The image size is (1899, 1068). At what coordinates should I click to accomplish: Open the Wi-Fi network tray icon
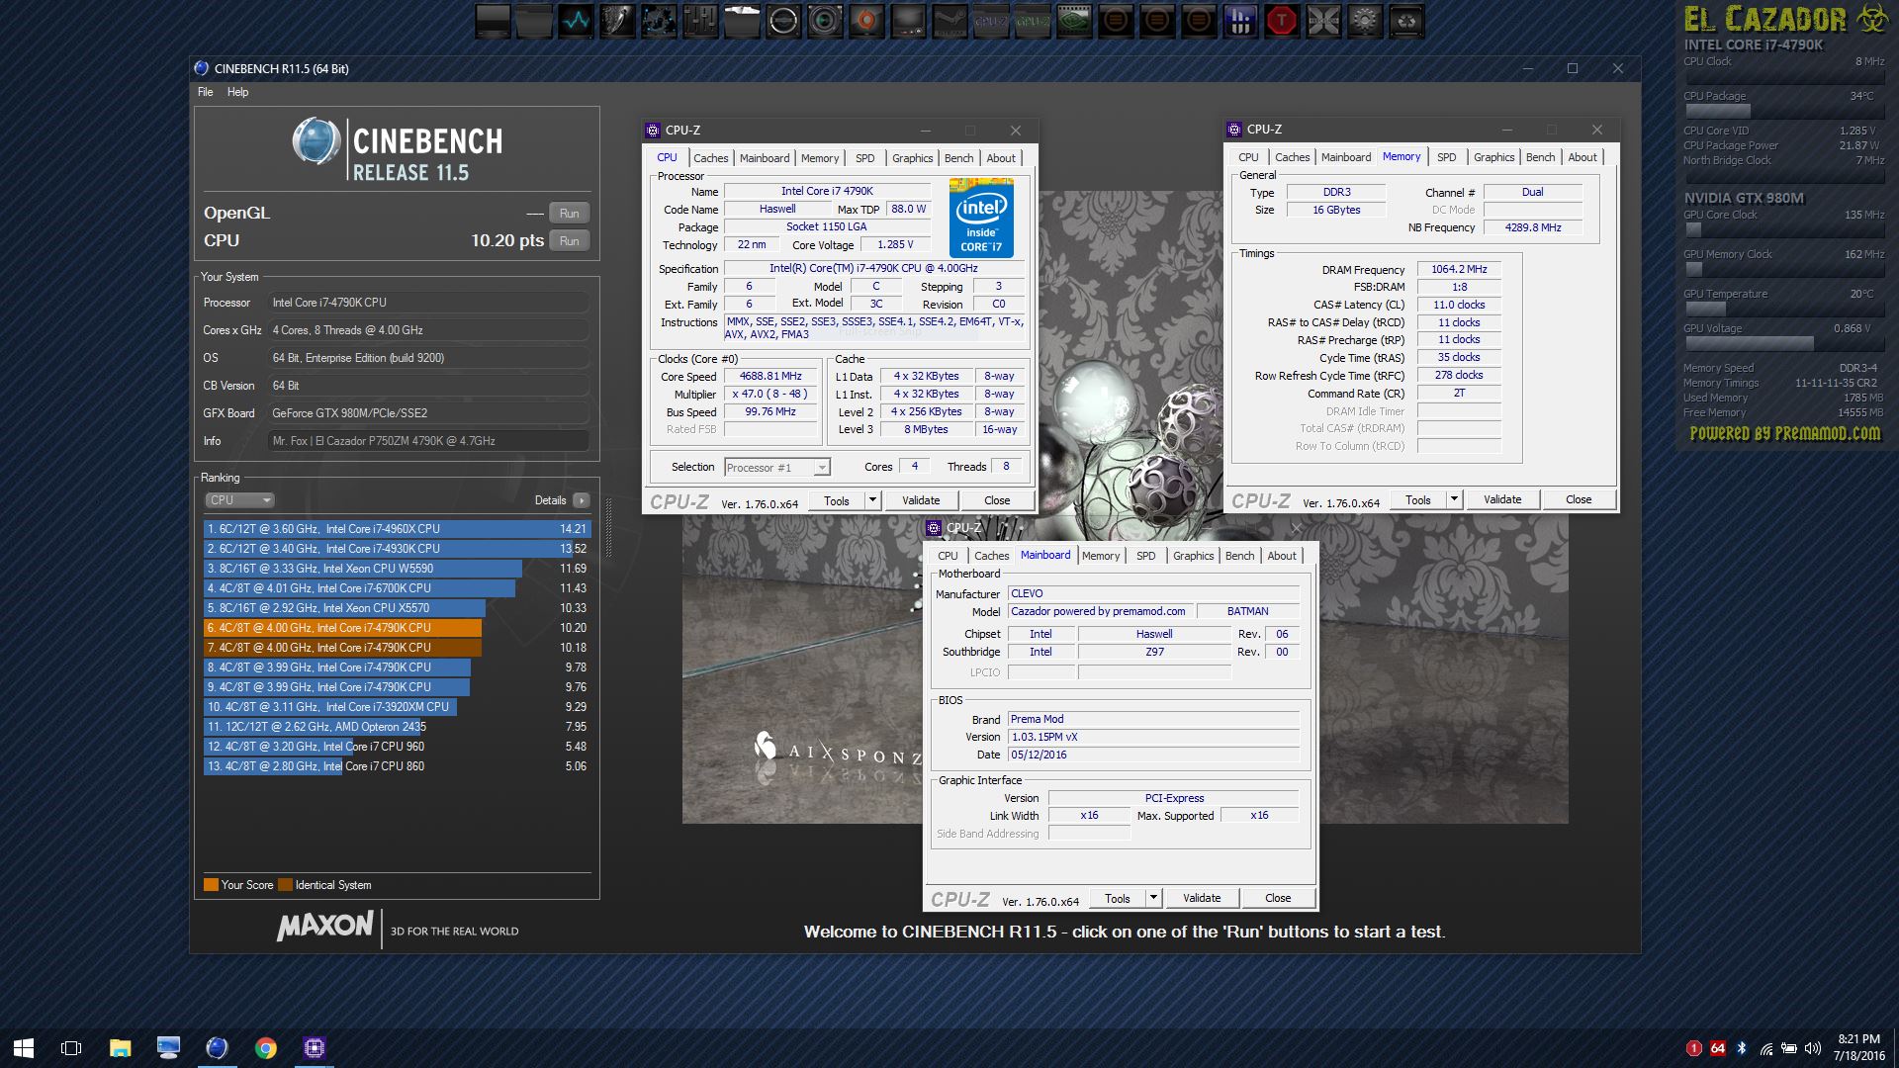(1765, 1048)
